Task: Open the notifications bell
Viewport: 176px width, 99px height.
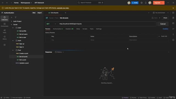Action: click(x=146, y=3)
